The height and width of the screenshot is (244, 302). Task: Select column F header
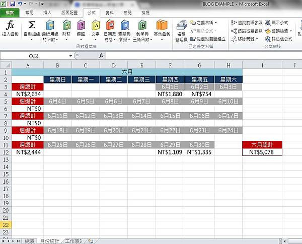click(x=170, y=65)
